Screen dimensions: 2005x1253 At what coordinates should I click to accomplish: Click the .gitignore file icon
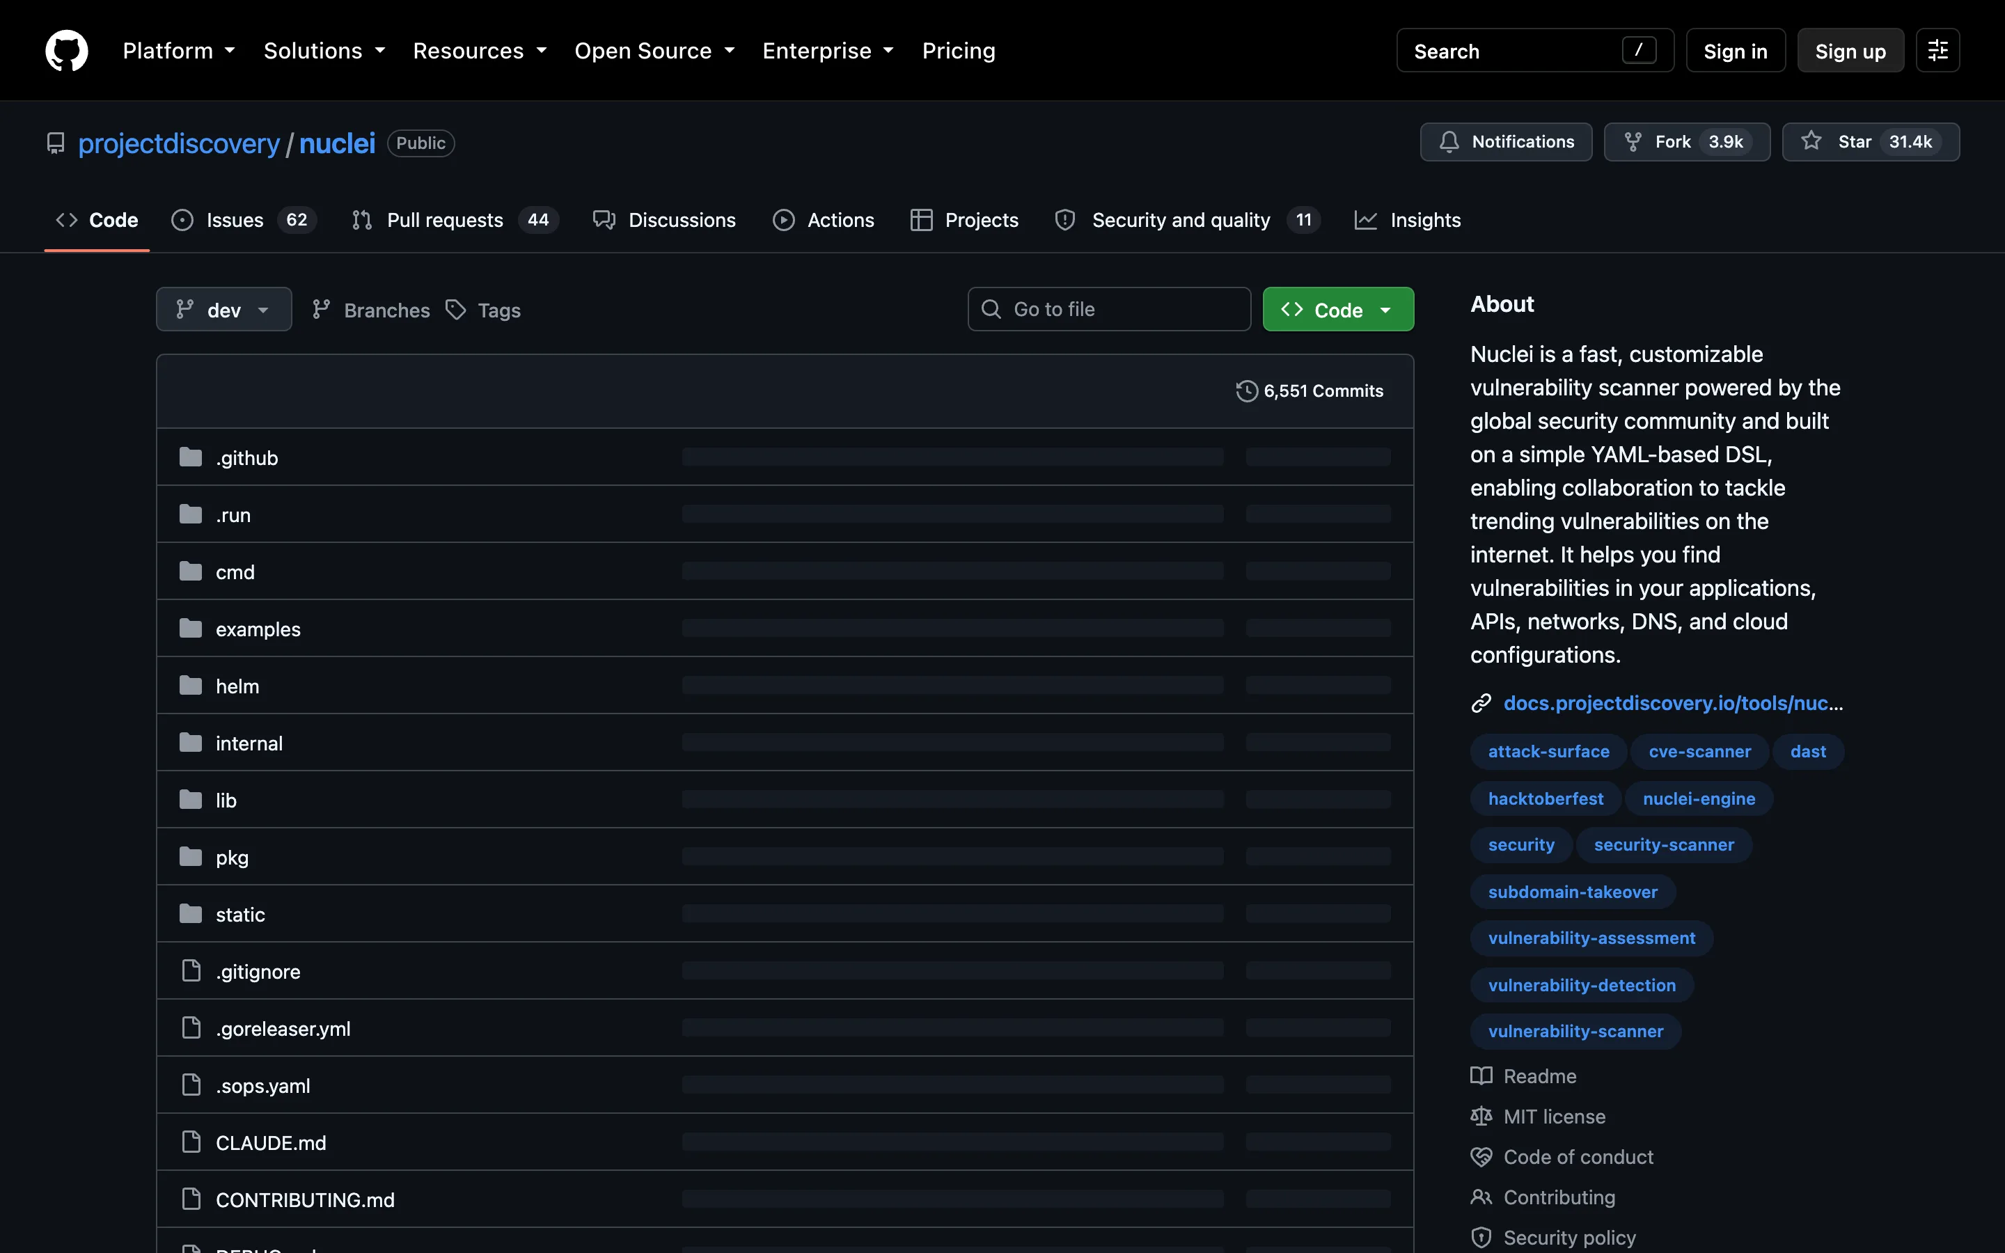191,970
